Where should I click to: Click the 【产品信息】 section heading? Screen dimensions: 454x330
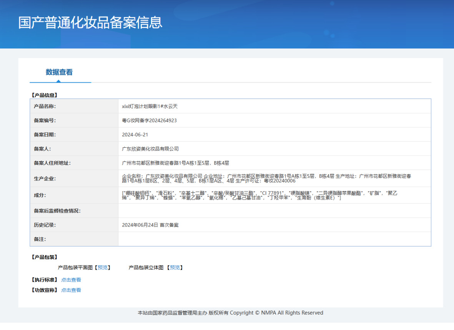click(x=44, y=95)
